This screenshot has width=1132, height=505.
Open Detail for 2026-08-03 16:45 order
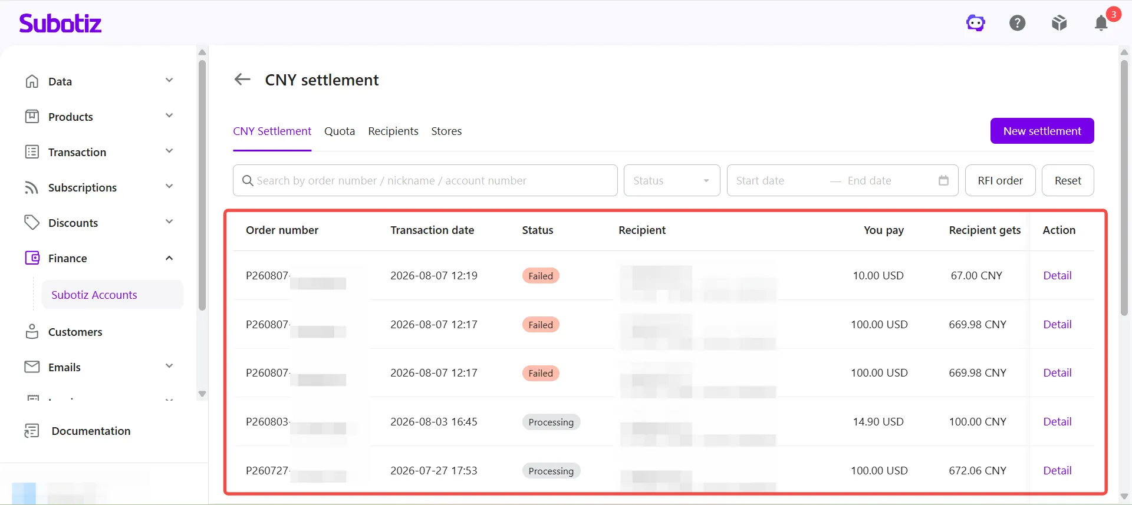1057,421
